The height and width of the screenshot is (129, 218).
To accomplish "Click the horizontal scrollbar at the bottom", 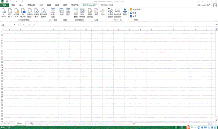I will (173, 123).
